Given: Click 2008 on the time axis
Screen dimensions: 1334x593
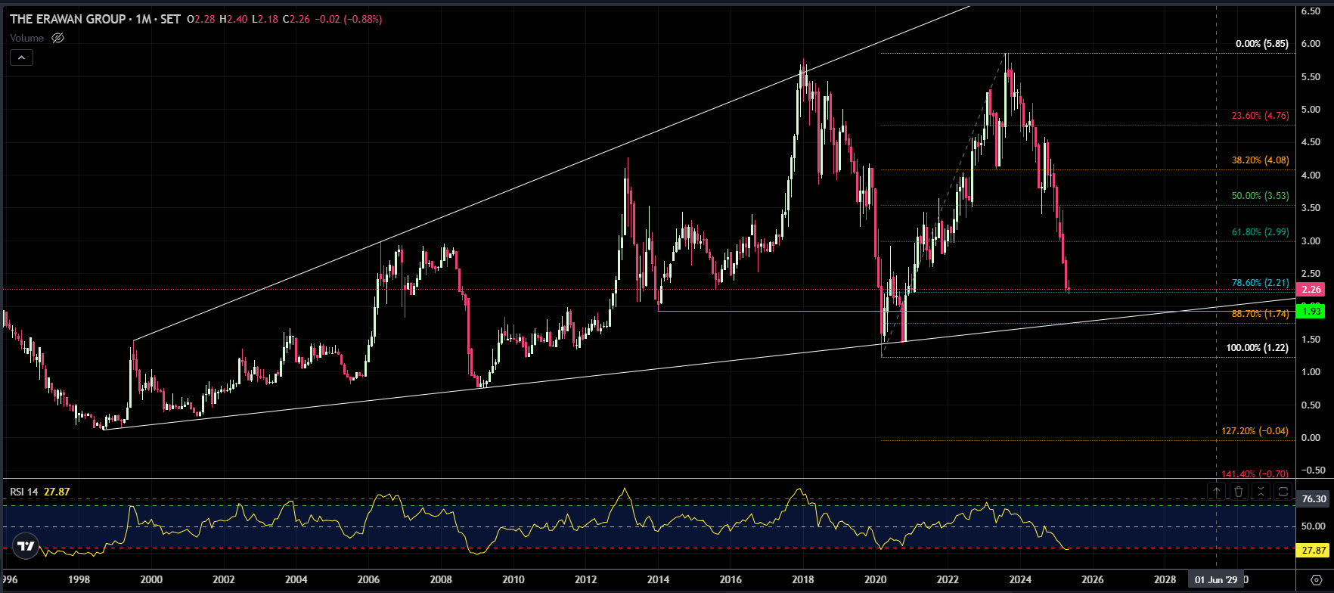Looking at the screenshot, I should pyautogui.click(x=441, y=580).
